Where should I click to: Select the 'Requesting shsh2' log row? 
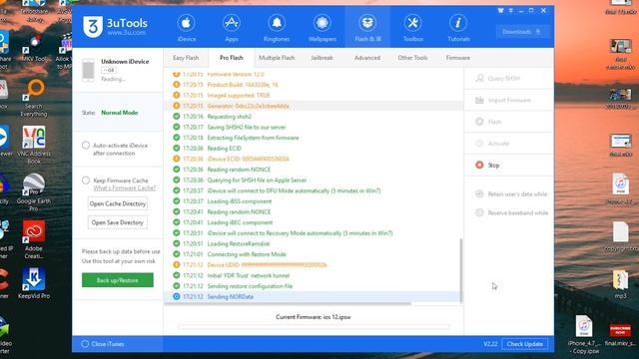coord(313,117)
